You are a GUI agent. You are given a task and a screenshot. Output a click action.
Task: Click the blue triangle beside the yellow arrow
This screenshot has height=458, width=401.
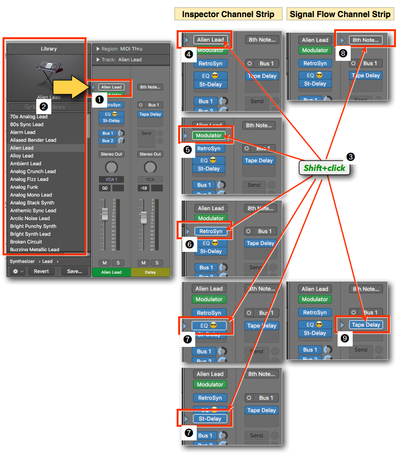point(93,87)
